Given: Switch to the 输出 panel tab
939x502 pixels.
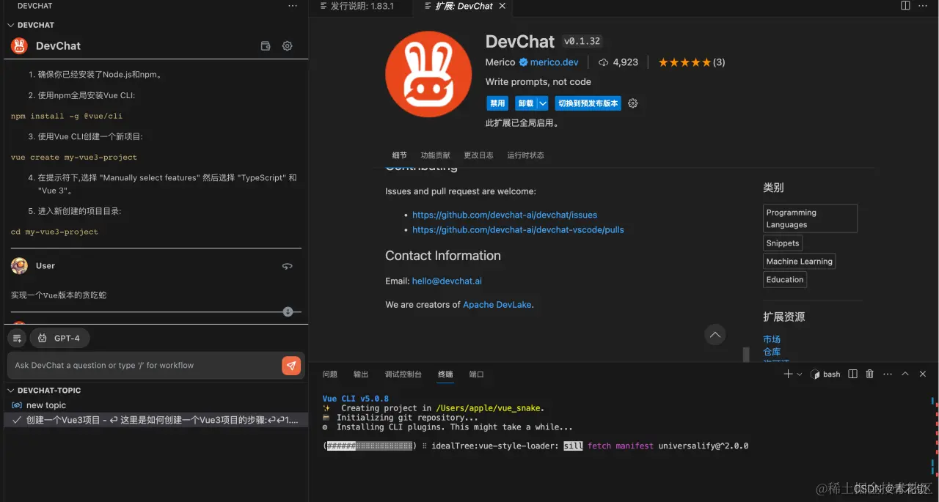Looking at the screenshot, I should tap(361, 374).
